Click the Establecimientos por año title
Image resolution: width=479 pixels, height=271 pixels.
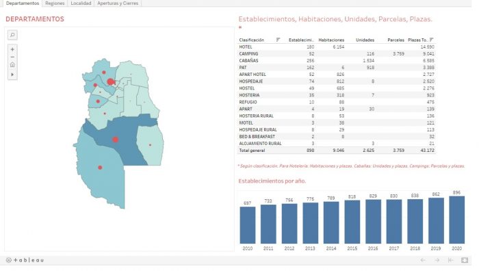[272, 181]
